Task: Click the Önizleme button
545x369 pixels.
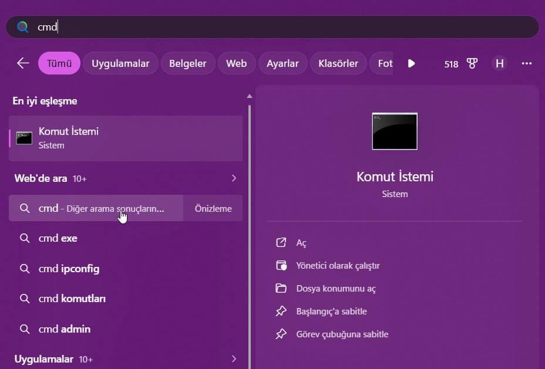Action: pyautogui.click(x=212, y=208)
